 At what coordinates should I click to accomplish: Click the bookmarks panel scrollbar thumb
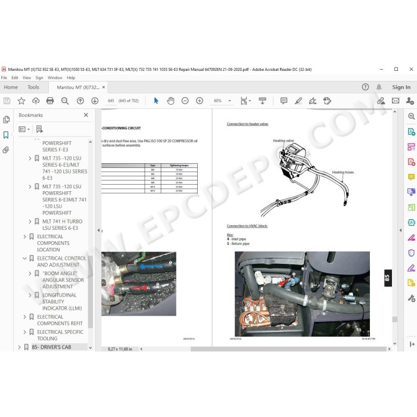91,291
